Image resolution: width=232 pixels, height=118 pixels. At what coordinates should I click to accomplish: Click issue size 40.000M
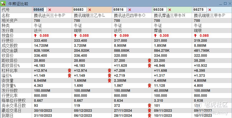click(161, 90)
